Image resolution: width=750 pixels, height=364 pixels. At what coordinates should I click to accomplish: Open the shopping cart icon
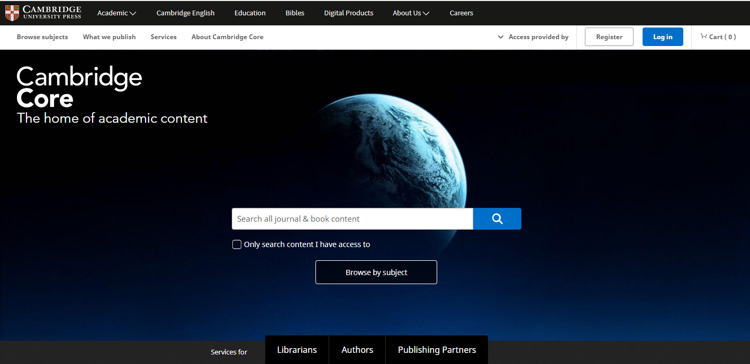pyautogui.click(x=703, y=37)
